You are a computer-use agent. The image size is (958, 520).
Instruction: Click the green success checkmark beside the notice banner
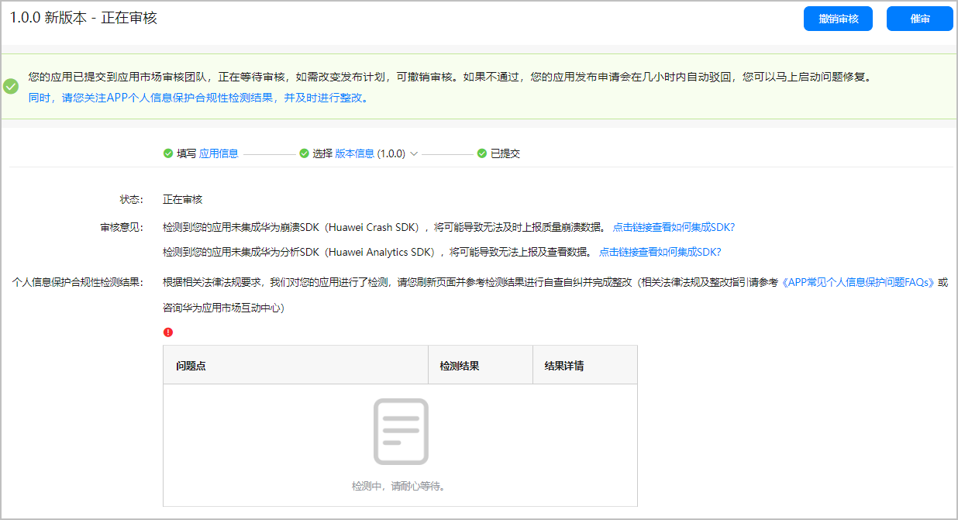click(11, 87)
